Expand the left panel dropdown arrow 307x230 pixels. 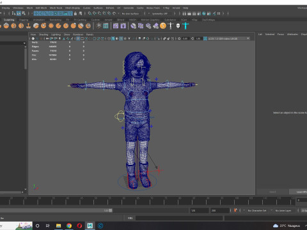(24, 43)
